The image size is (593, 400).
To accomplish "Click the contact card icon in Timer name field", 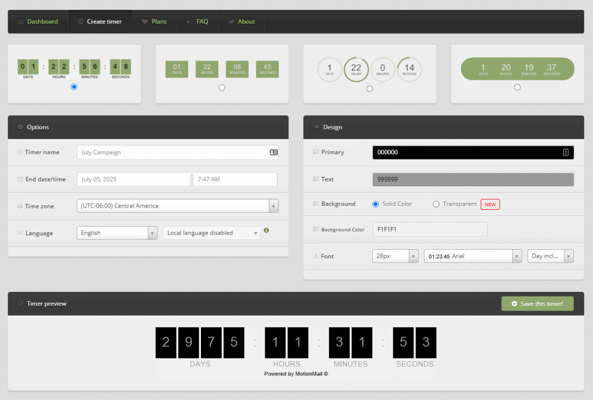I will pyautogui.click(x=273, y=152).
